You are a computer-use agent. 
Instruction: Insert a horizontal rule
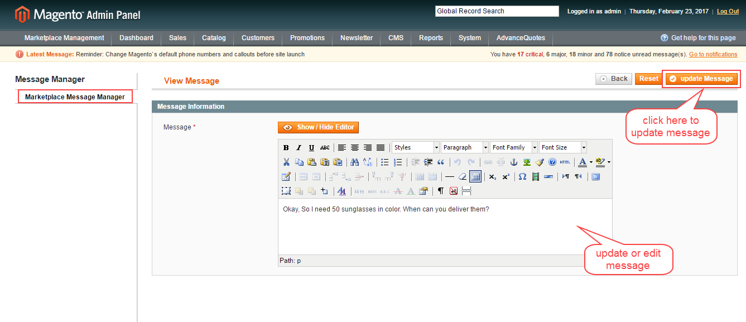coord(449,176)
